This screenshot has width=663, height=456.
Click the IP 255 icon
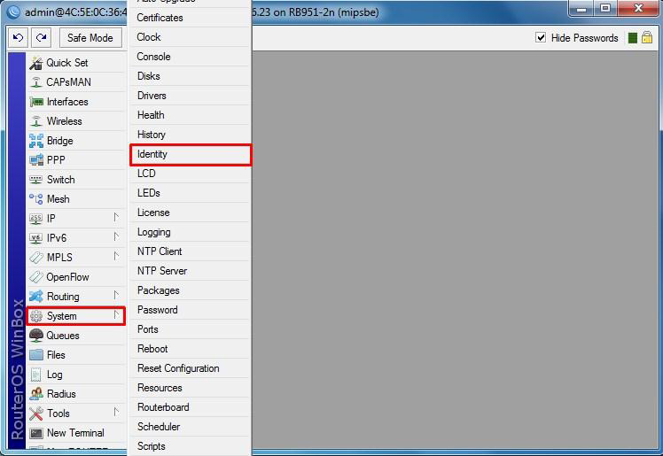click(36, 219)
